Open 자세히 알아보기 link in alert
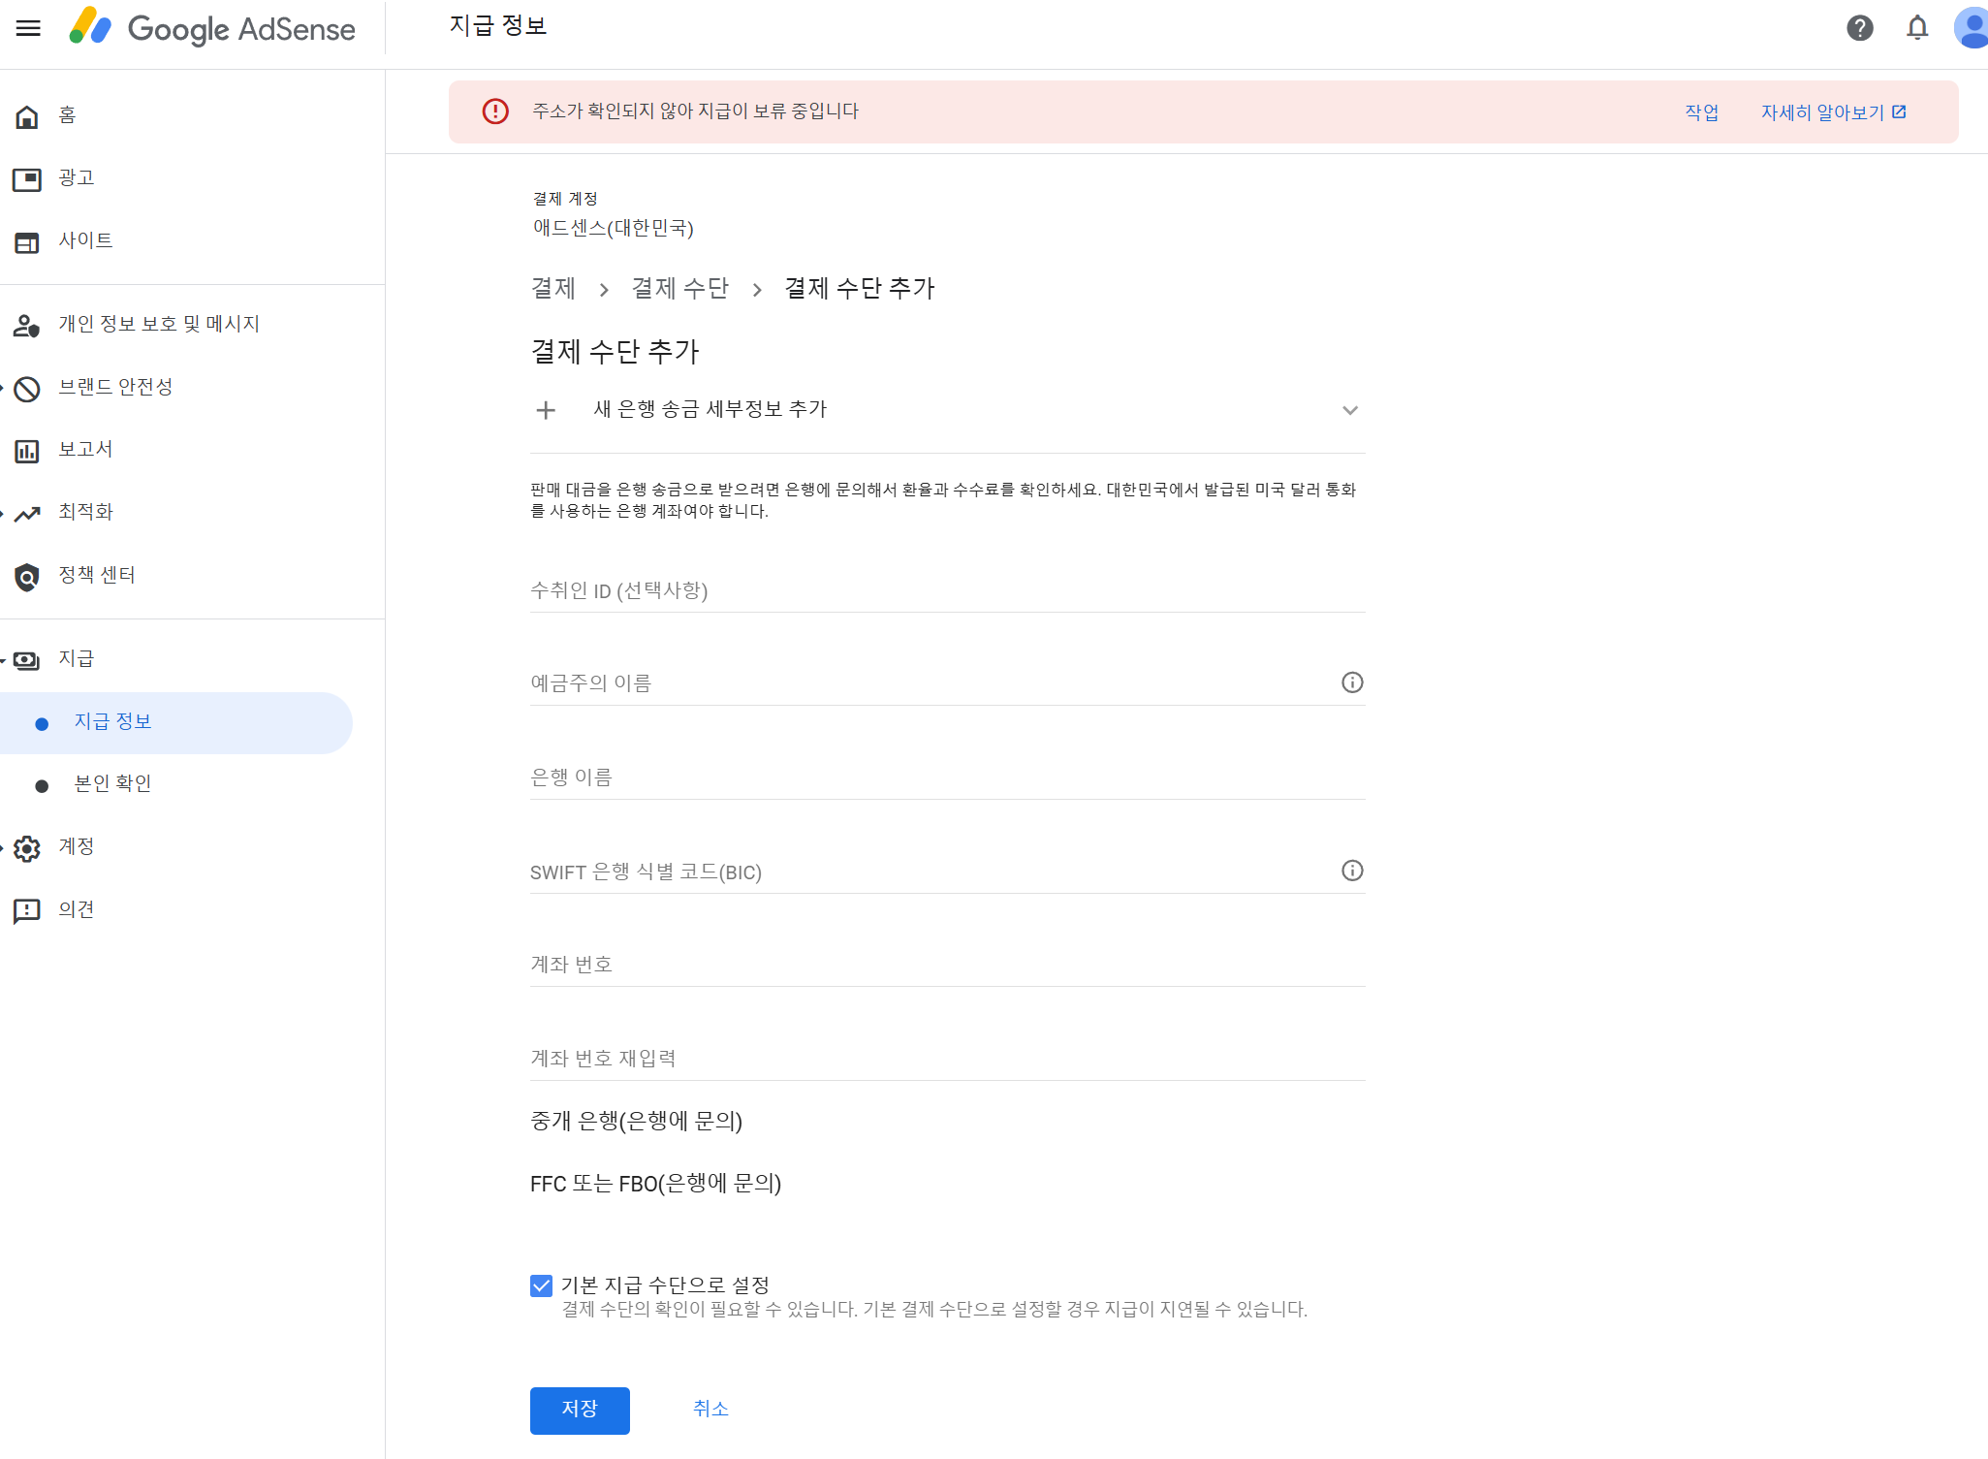The image size is (1988, 1459). click(x=1832, y=112)
